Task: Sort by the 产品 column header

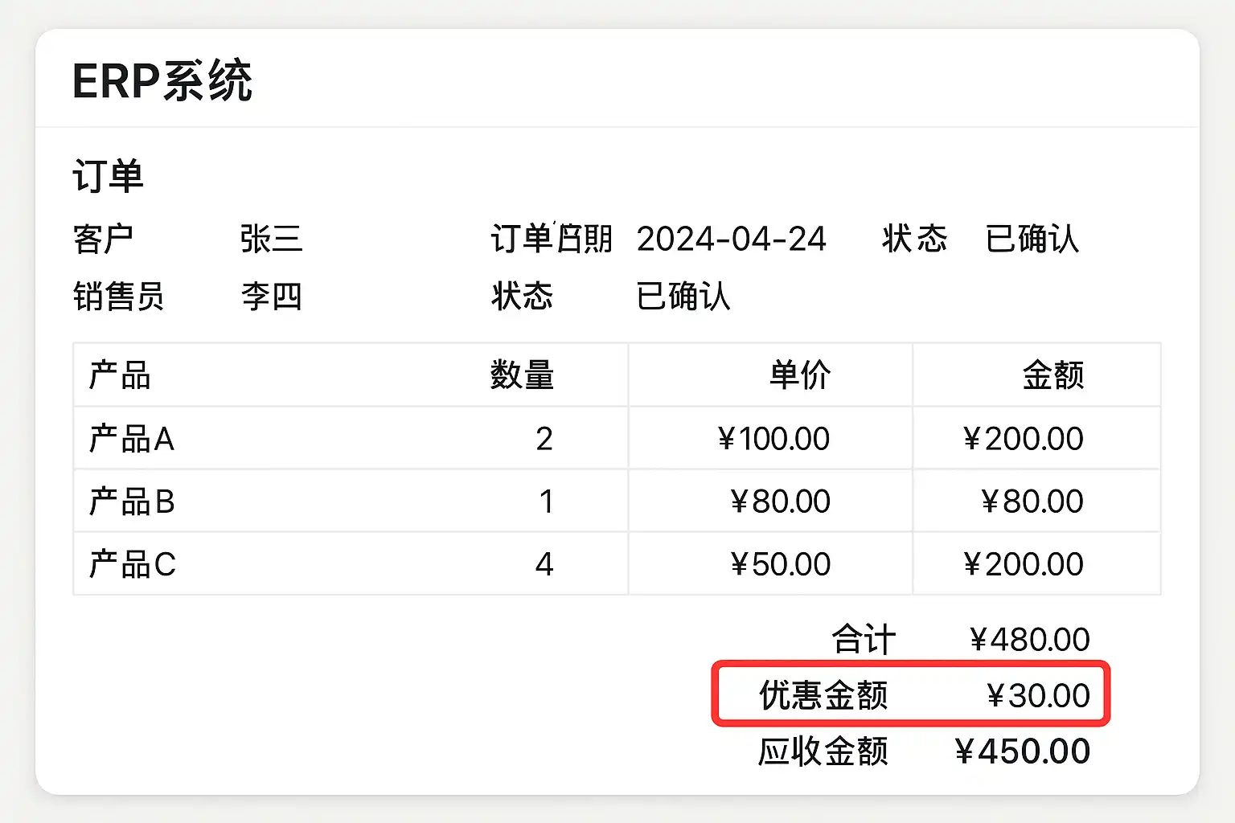Action: click(x=120, y=375)
